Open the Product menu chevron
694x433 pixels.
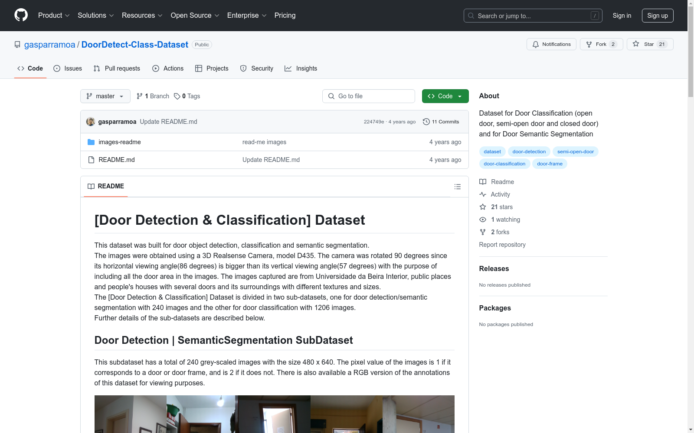(x=67, y=16)
